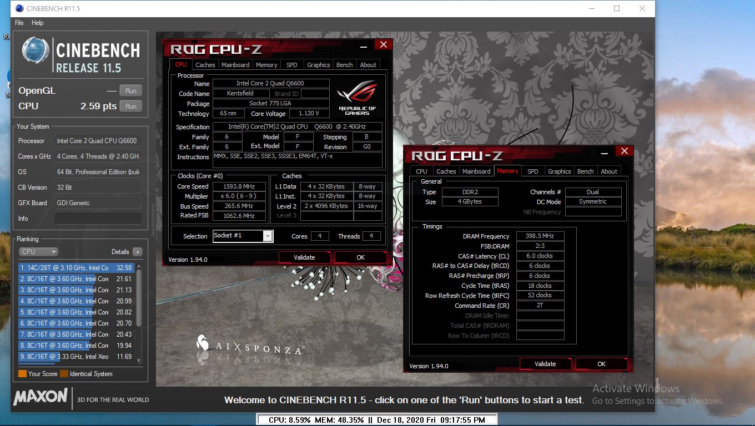Click the memory Type value DDR2
The height and width of the screenshot is (426, 755).
click(470, 192)
